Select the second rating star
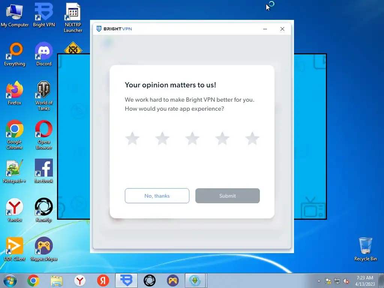The width and height of the screenshot is (384, 288). [162, 138]
